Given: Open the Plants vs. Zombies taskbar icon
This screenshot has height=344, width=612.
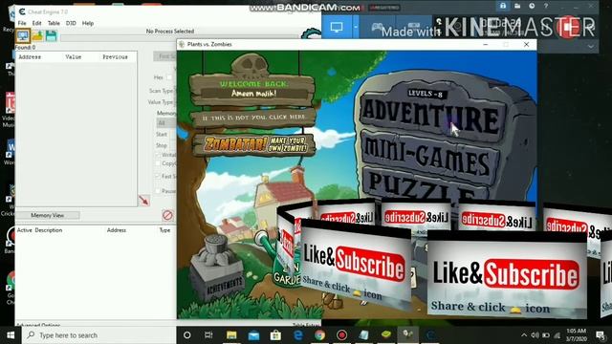Looking at the screenshot, I should click(408, 335).
